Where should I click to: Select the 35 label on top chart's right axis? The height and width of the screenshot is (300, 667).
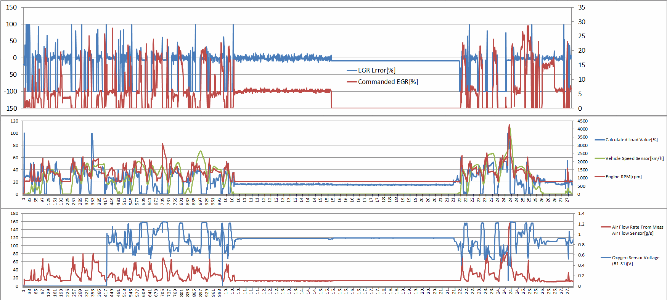582,7
